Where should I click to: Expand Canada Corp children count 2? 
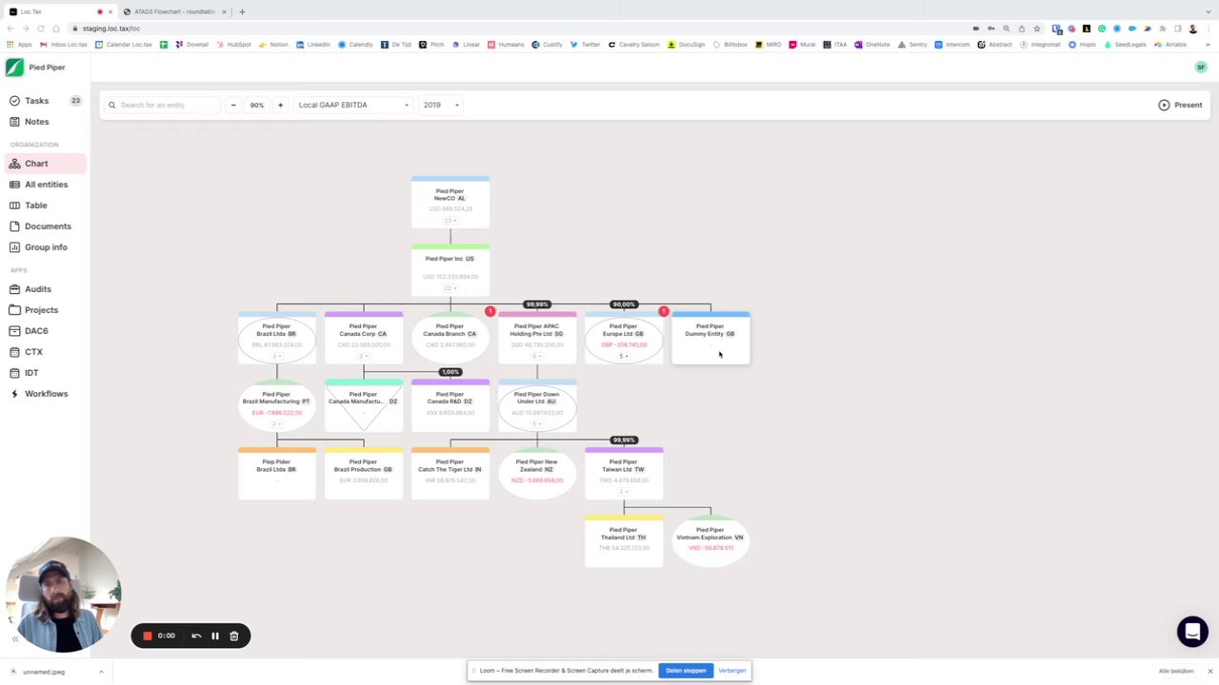(x=363, y=356)
